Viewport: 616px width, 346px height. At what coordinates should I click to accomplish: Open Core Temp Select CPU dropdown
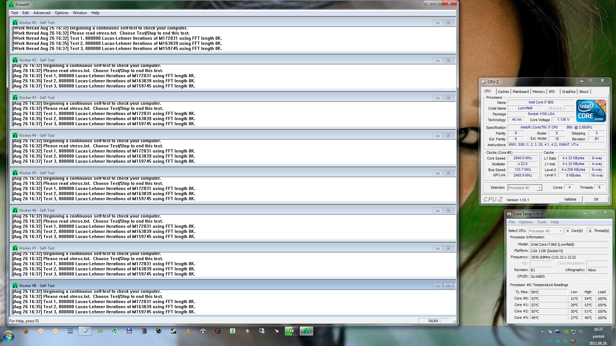click(546, 231)
